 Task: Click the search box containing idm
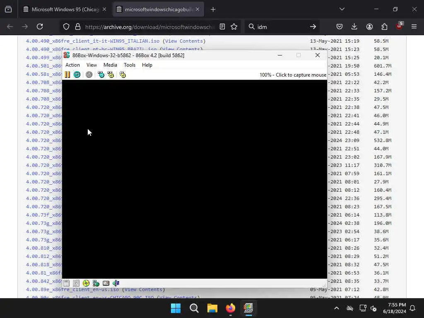281,27
